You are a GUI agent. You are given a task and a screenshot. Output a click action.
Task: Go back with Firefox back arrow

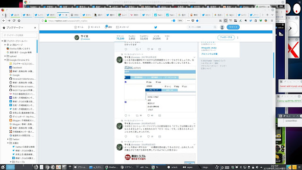pyautogui.click(x=4, y=21)
